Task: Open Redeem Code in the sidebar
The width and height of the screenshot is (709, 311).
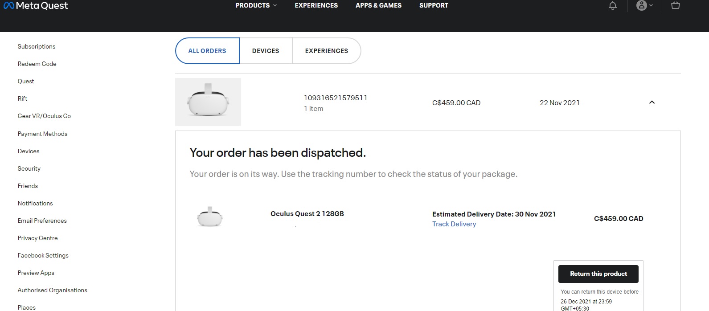Action: (x=37, y=64)
